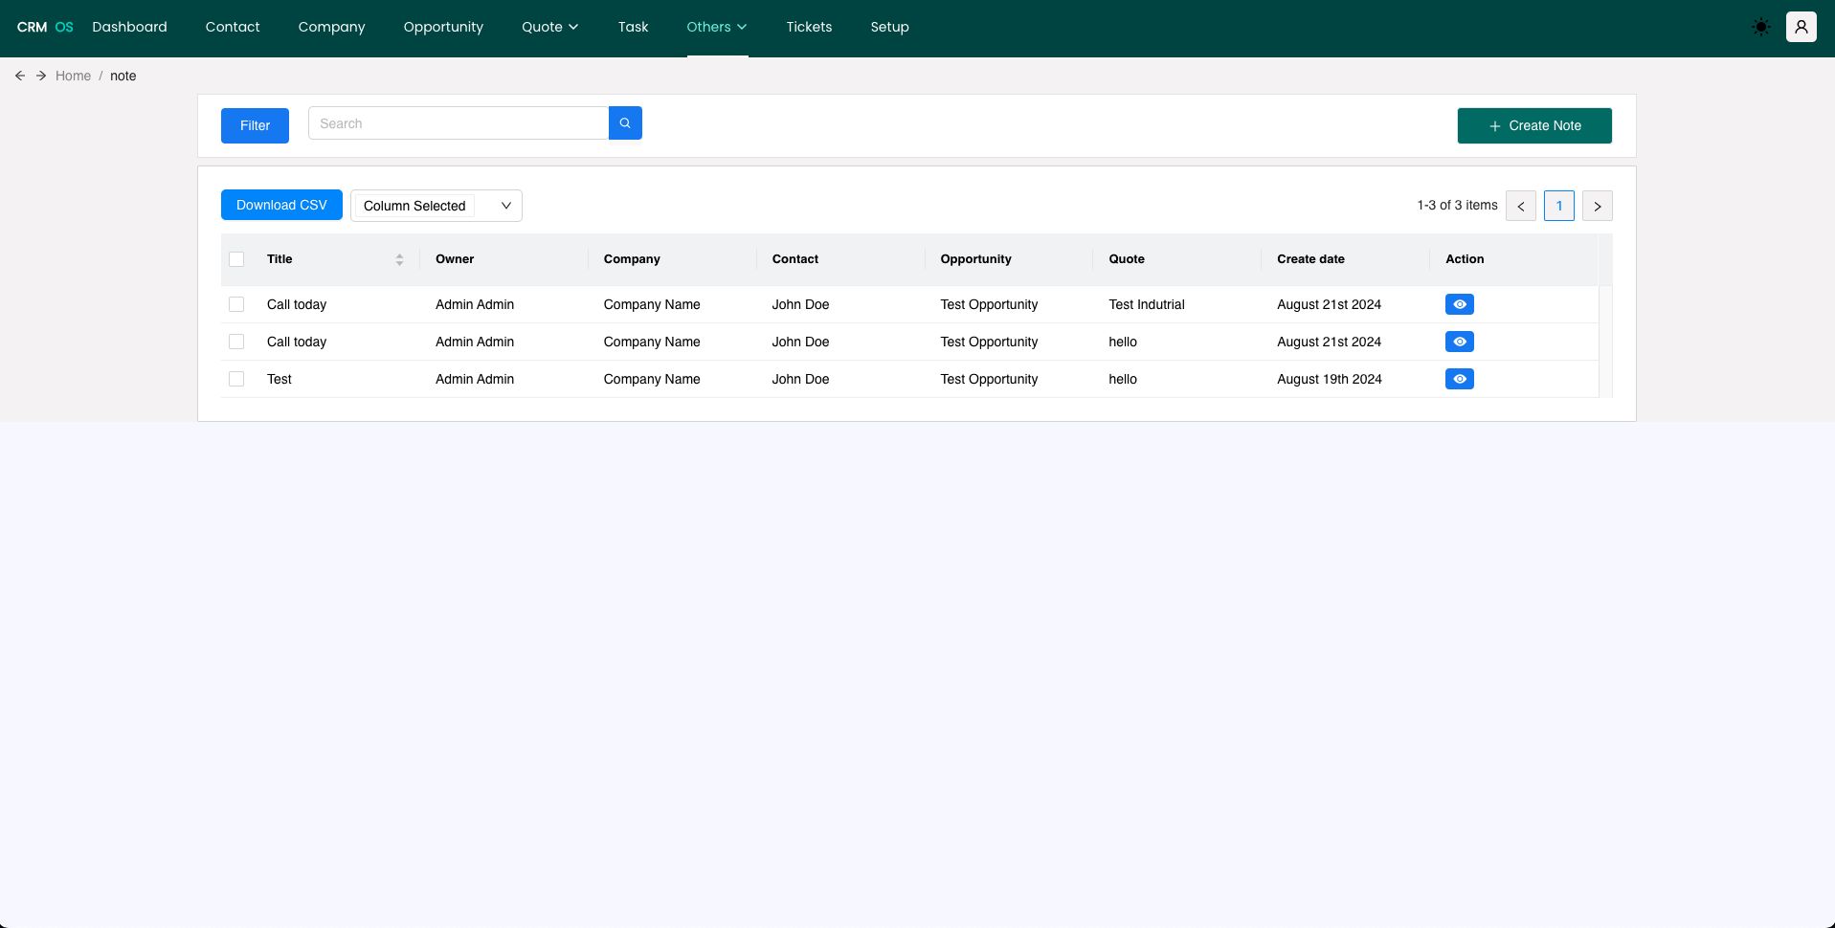Screen dimensions: 1835x928
Task: Go to next page of results
Action: (x=1597, y=206)
